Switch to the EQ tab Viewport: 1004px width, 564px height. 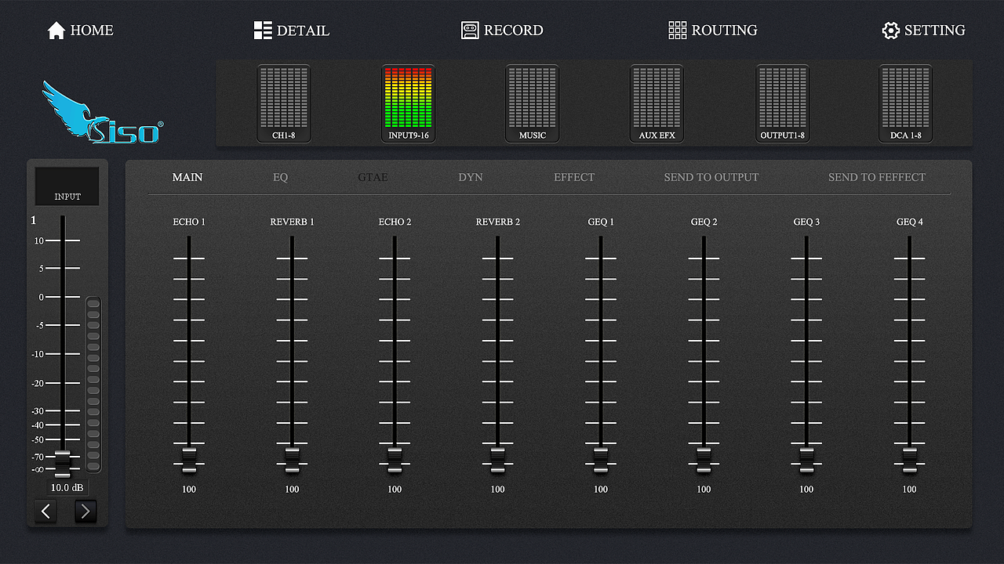pos(280,177)
